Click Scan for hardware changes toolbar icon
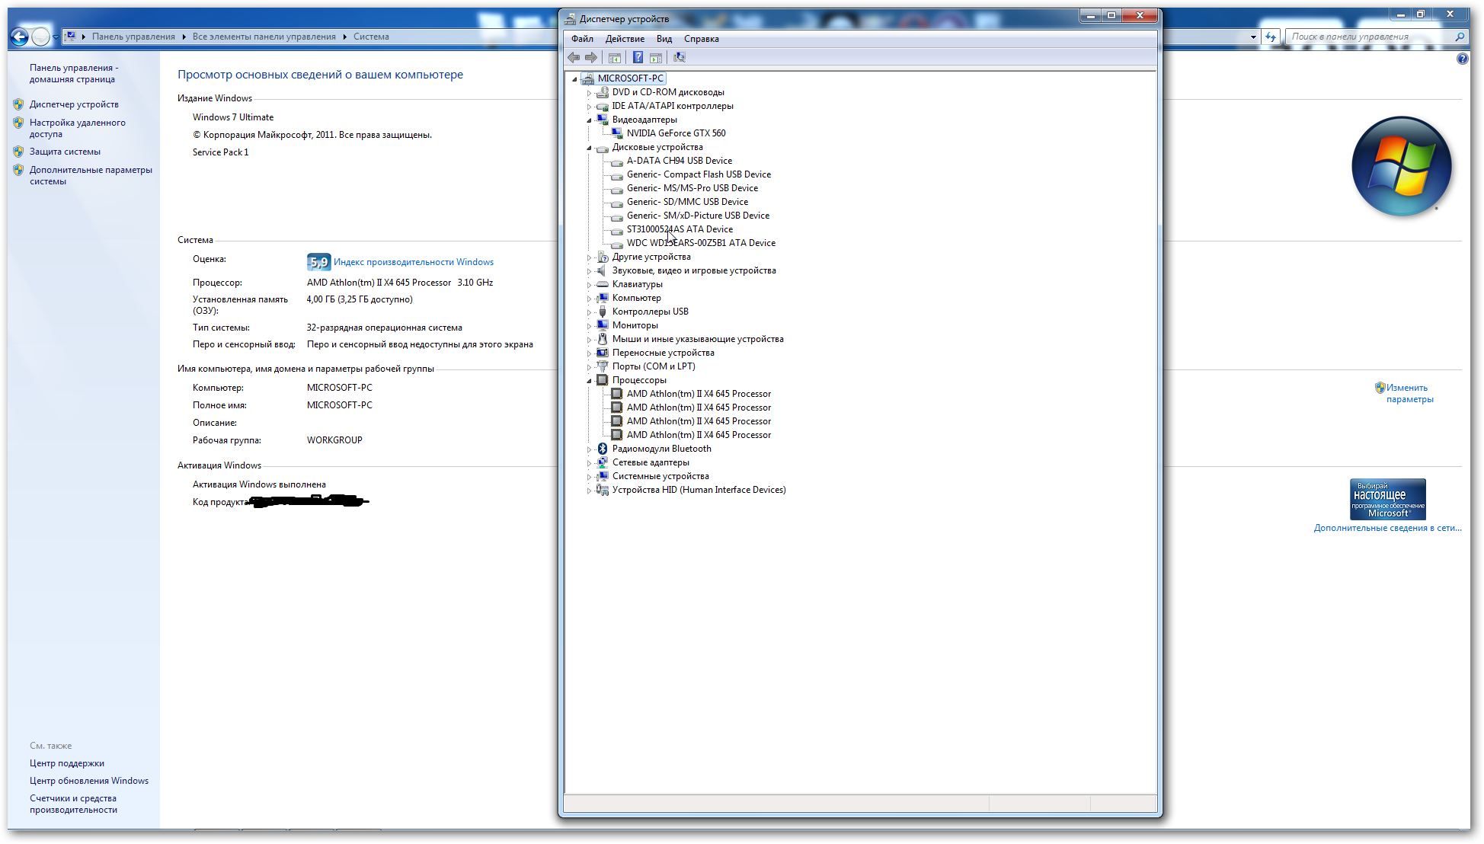The width and height of the screenshot is (1484, 844). click(680, 57)
